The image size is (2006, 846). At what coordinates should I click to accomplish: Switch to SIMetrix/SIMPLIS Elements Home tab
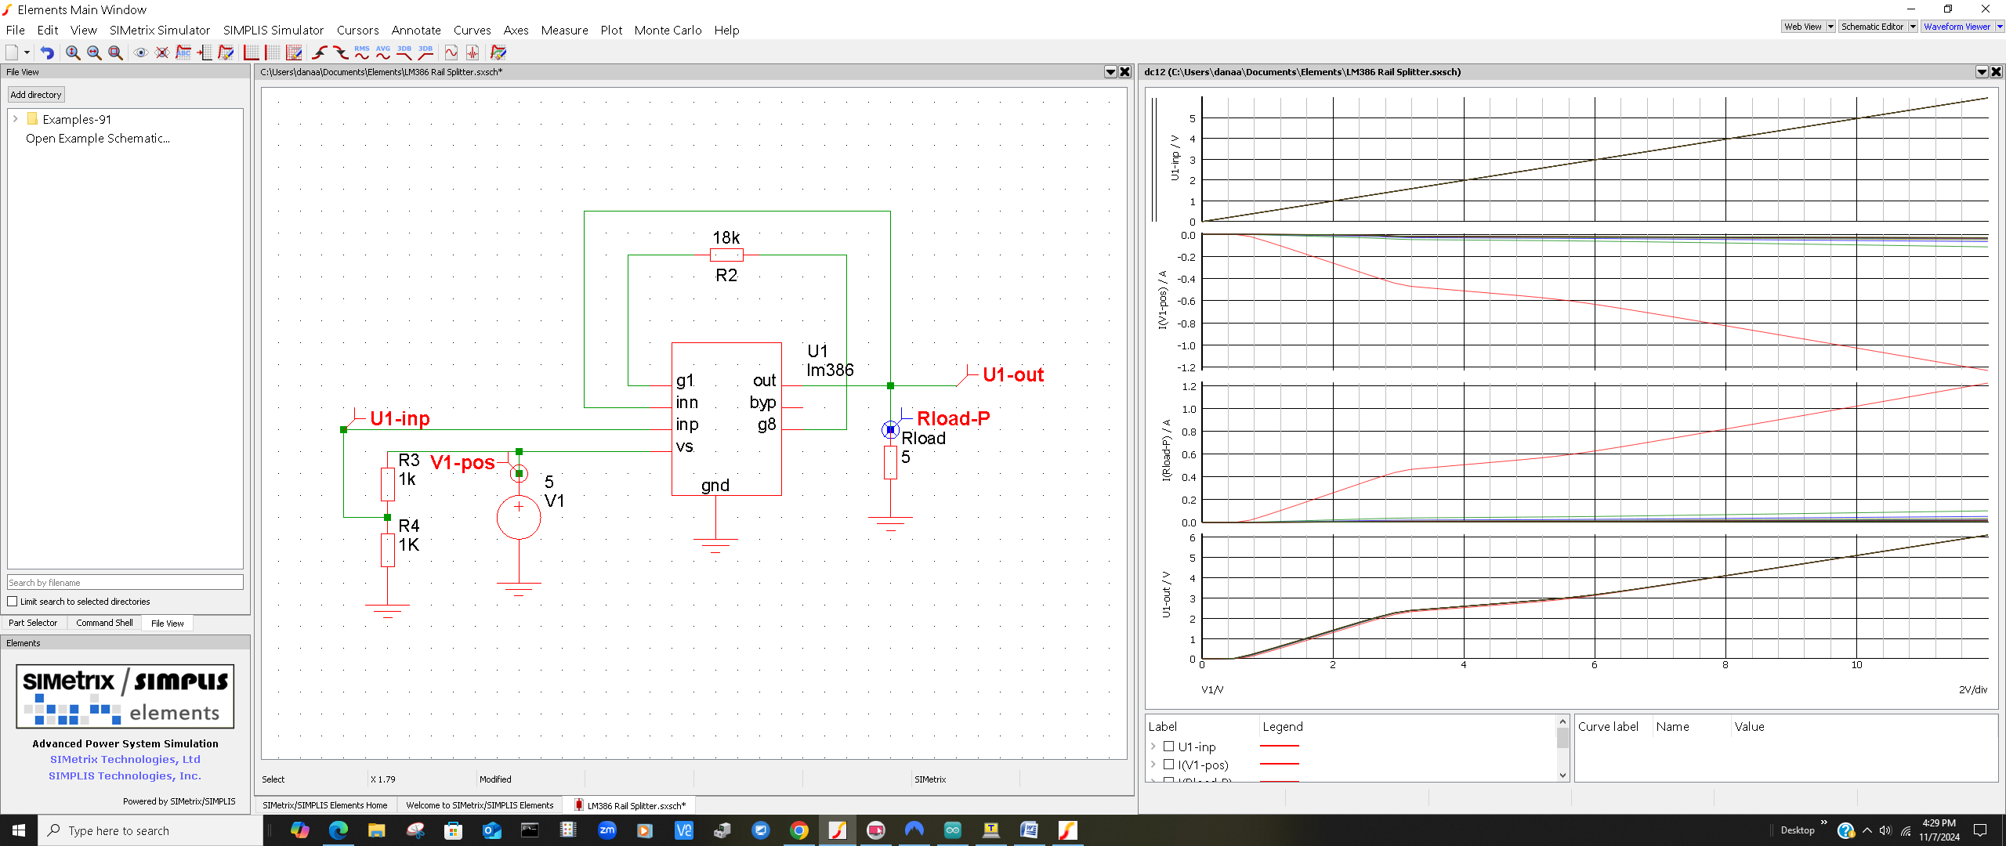[x=325, y=805]
